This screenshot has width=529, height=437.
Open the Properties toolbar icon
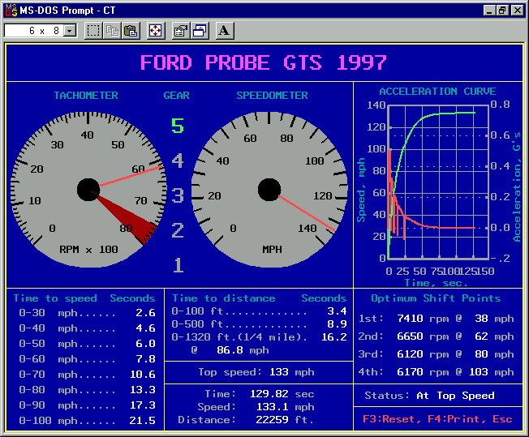click(x=180, y=31)
